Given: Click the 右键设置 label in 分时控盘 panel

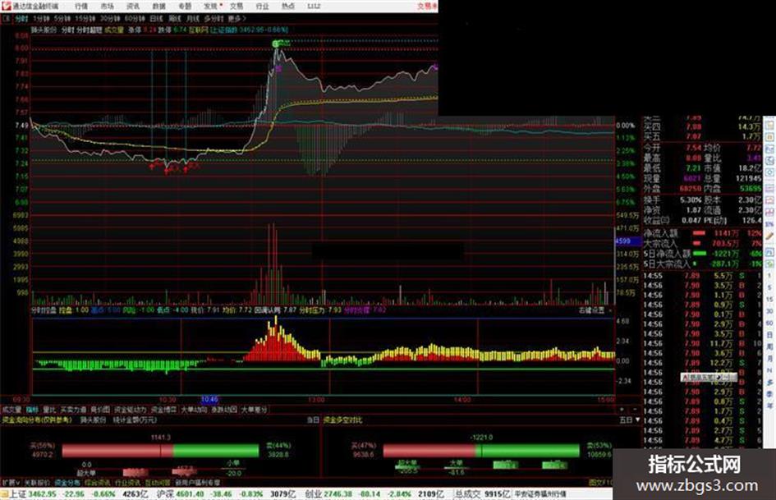Looking at the screenshot, I should coord(592,310).
